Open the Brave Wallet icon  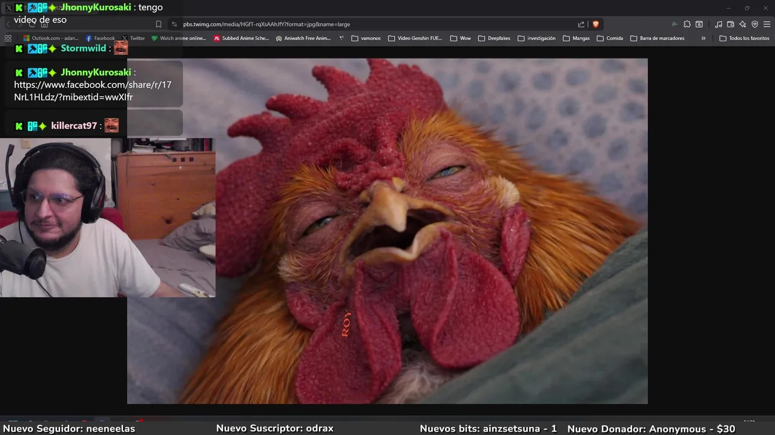tap(731, 24)
